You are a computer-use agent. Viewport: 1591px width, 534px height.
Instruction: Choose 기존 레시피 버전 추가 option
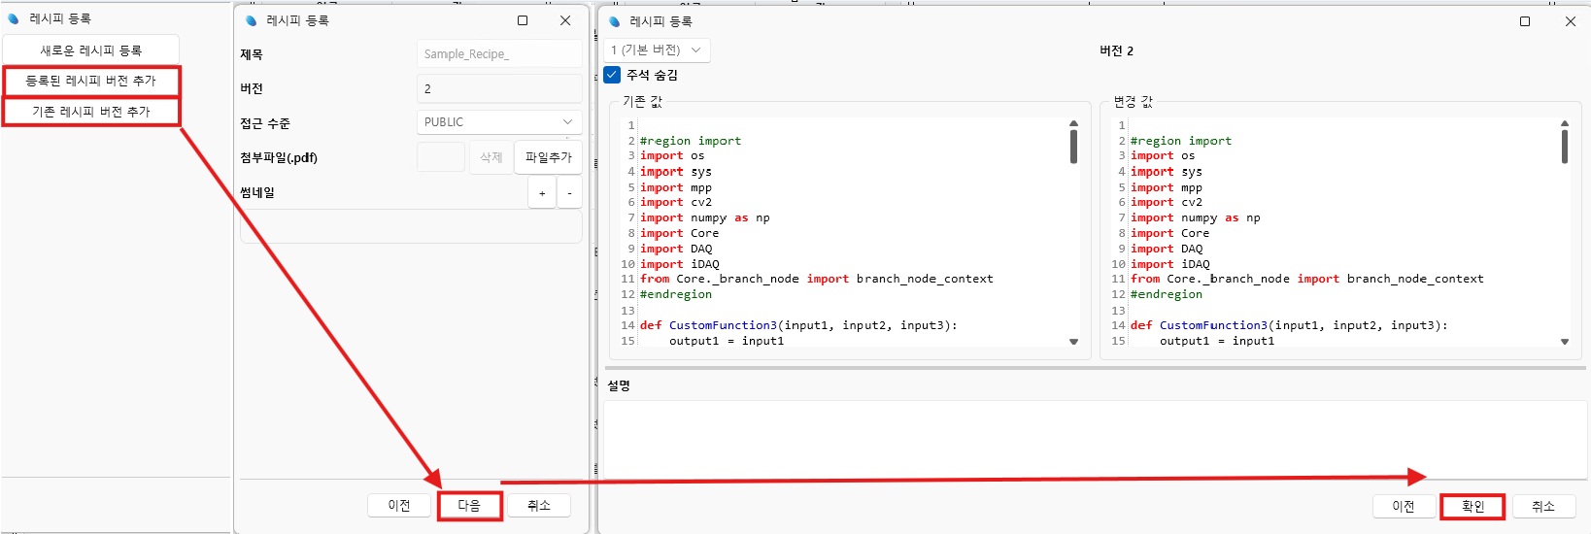[90, 112]
